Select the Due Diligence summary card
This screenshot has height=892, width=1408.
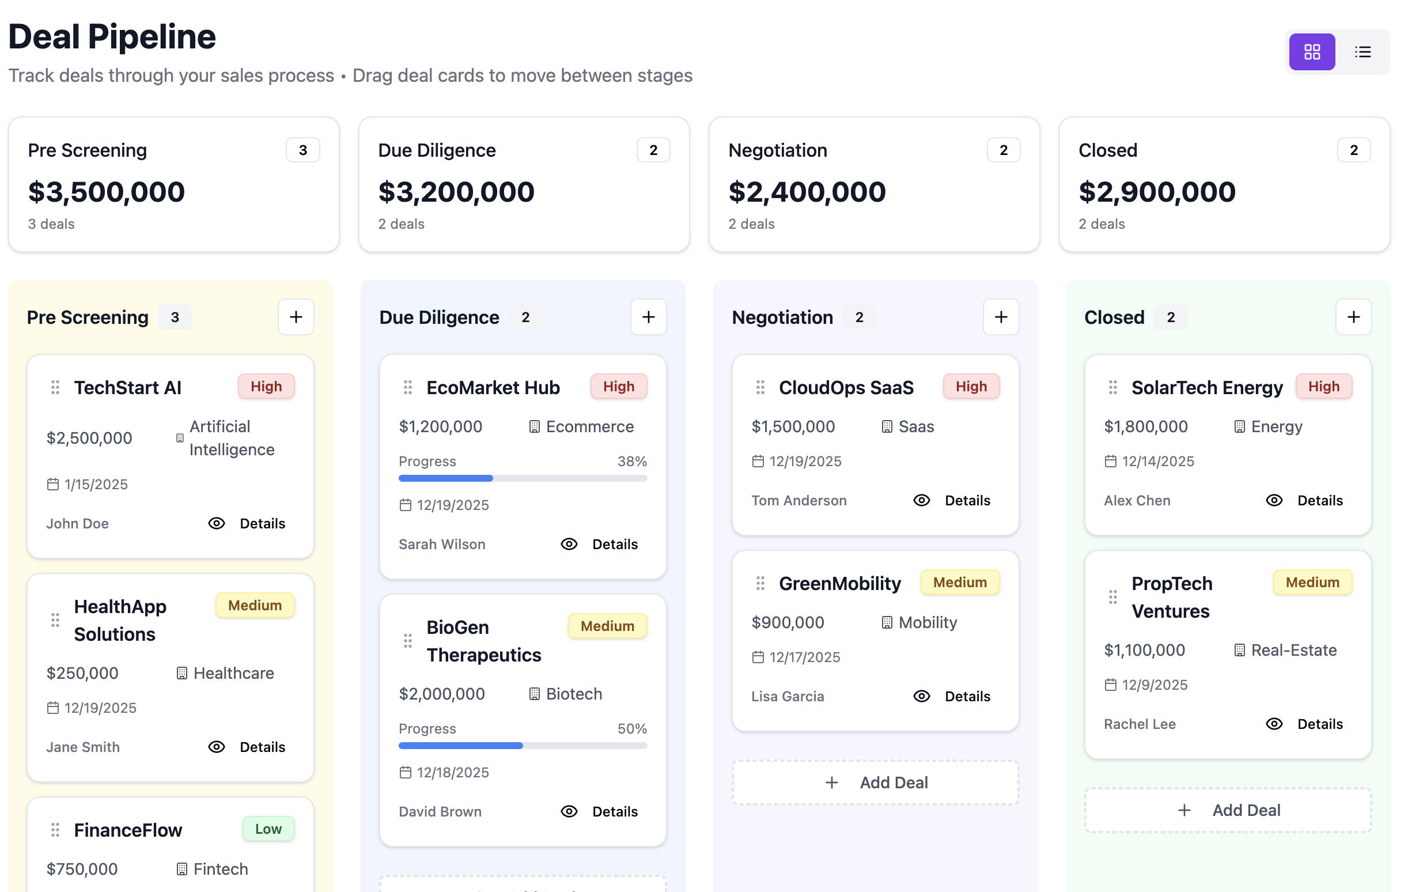(524, 185)
